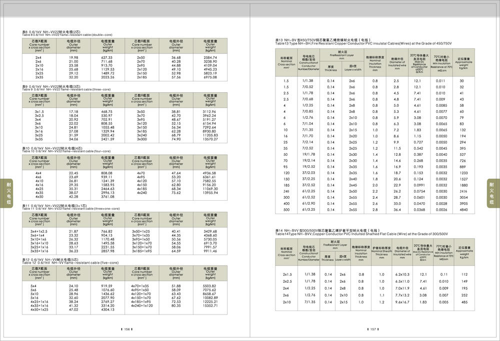Select the outer diameter value 64.59
This screenshot has width=500, height=341.
coord(176,251)
